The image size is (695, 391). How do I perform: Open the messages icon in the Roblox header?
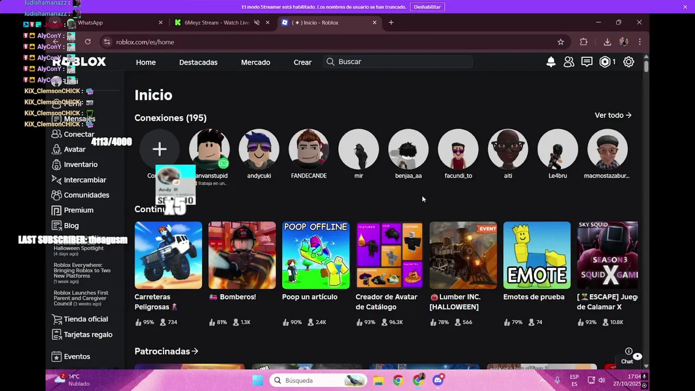click(x=586, y=62)
